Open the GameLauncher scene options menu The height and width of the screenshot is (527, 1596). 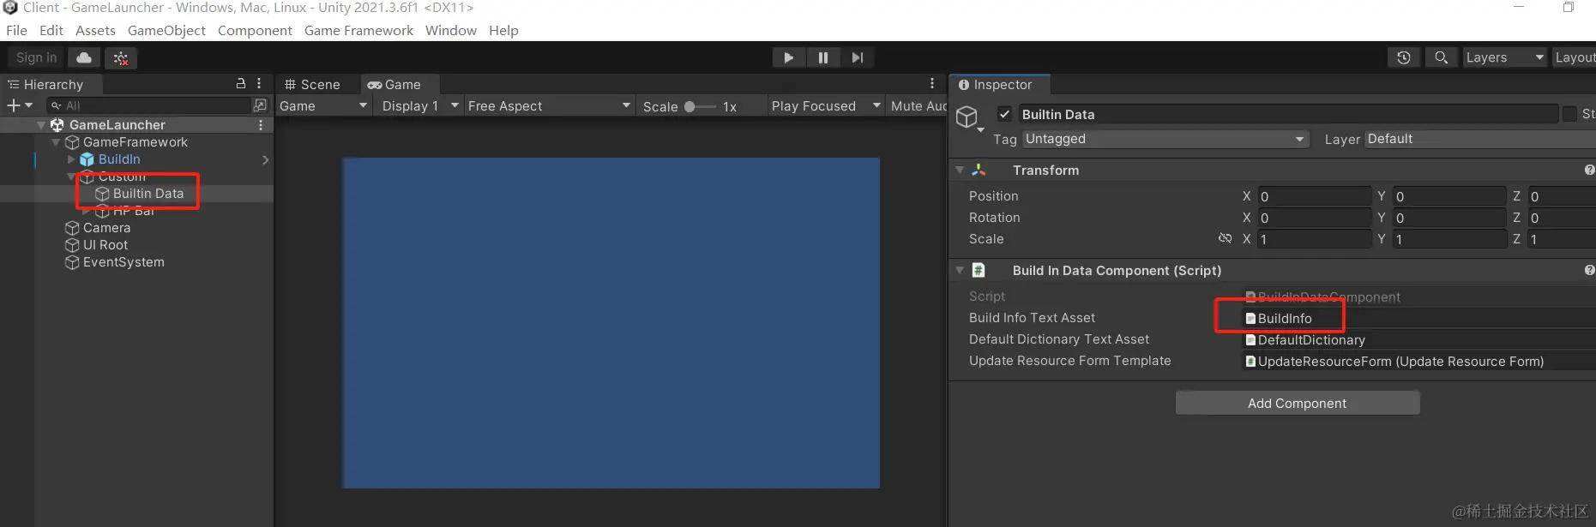tap(261, 125)
